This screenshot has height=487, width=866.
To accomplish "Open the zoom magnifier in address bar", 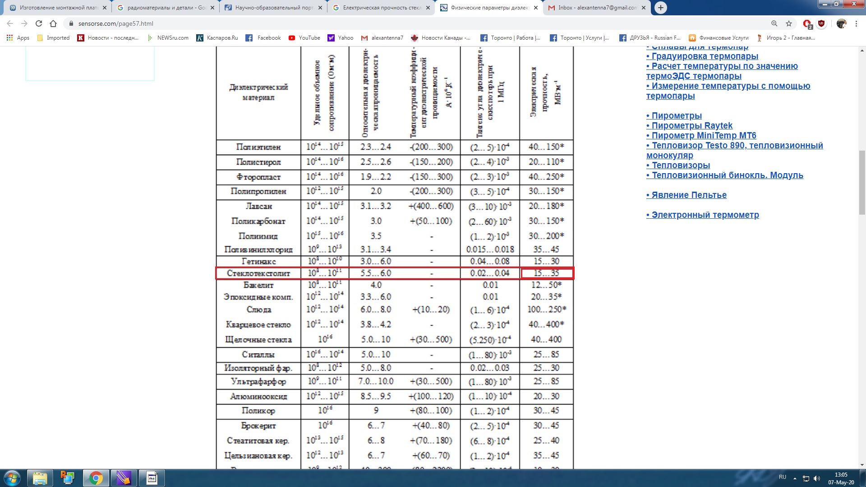I will [774, 23].
